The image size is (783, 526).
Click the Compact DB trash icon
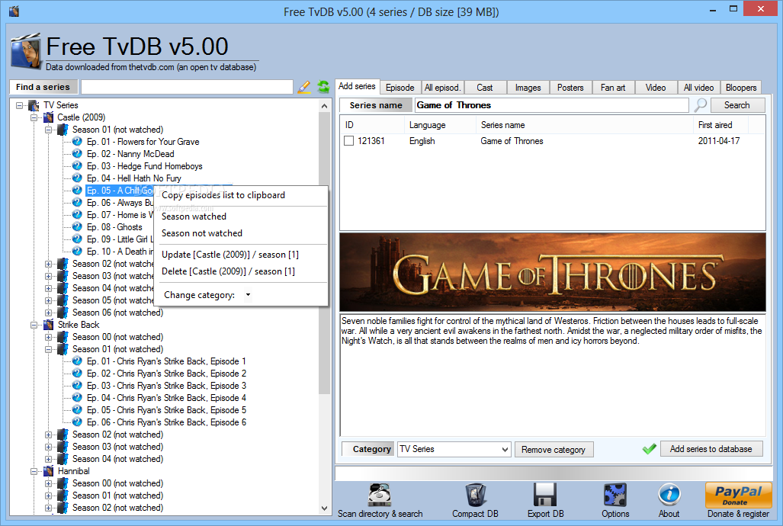[476, 495]
